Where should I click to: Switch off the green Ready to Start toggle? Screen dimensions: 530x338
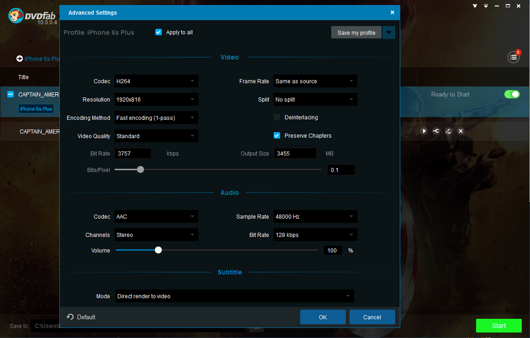click(x=512, y=94)
